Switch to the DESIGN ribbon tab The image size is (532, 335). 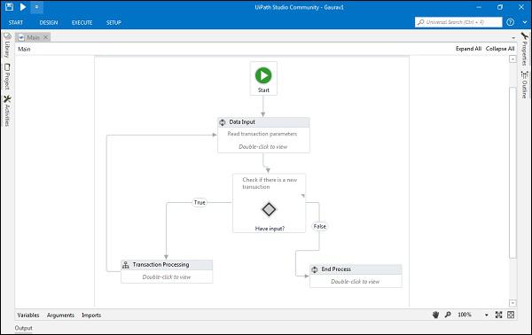49,22
